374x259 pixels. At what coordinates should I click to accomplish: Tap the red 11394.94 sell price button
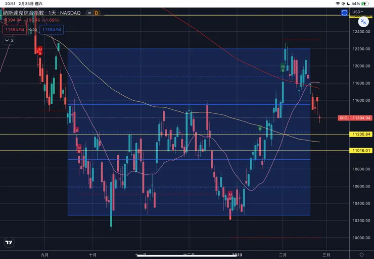[15, 30]
